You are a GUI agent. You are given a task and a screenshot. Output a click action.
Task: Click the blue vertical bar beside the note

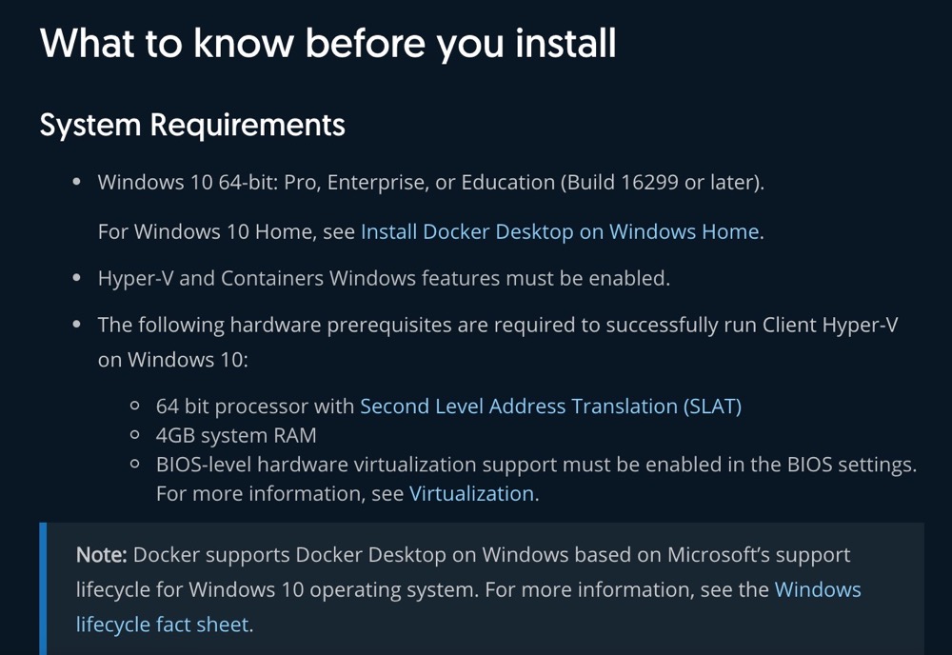click(42, 588)
